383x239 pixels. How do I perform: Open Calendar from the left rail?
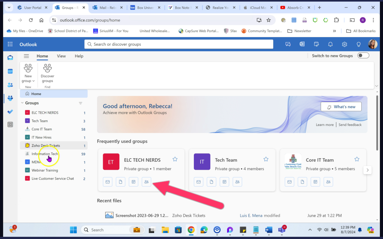(x=10, y=71)
